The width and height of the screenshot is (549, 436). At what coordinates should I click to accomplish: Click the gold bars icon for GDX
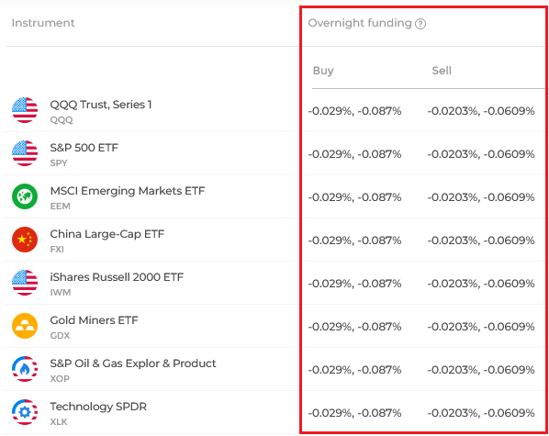point(25,326)
